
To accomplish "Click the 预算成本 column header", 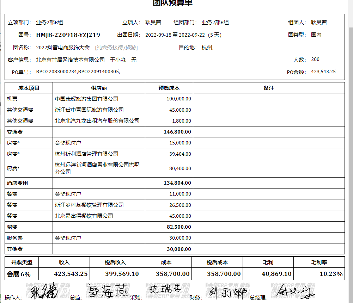I will pos(169,88).
